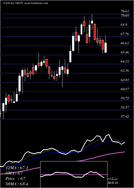Image resolution: width=134 pixels, height=188 pixels.
Task: Click the last white candlestick on the right
Action: click(x=106, y=48)
